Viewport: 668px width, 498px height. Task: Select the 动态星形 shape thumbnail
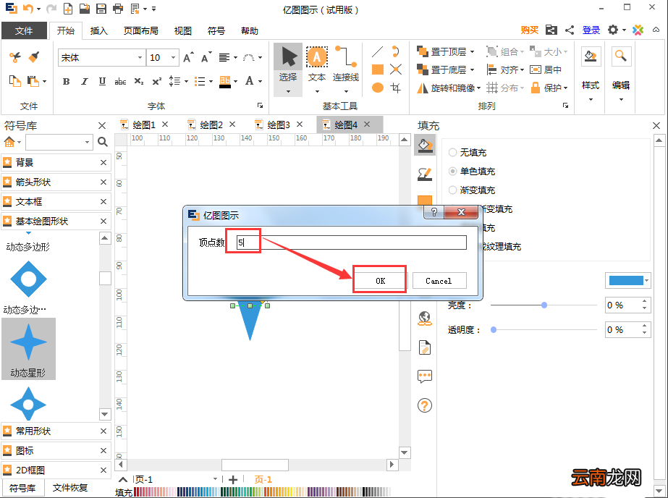[x=28, y=348]
